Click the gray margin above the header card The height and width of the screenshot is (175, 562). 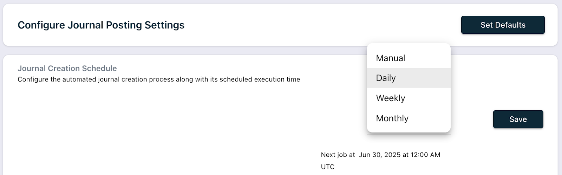281,2
